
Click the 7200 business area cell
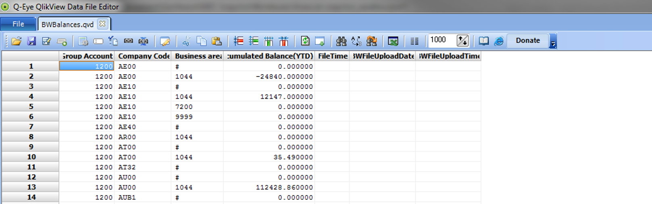197,106
